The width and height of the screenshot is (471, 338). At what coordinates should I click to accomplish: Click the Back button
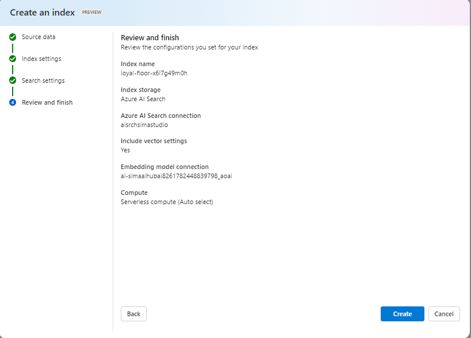point(133,314)
